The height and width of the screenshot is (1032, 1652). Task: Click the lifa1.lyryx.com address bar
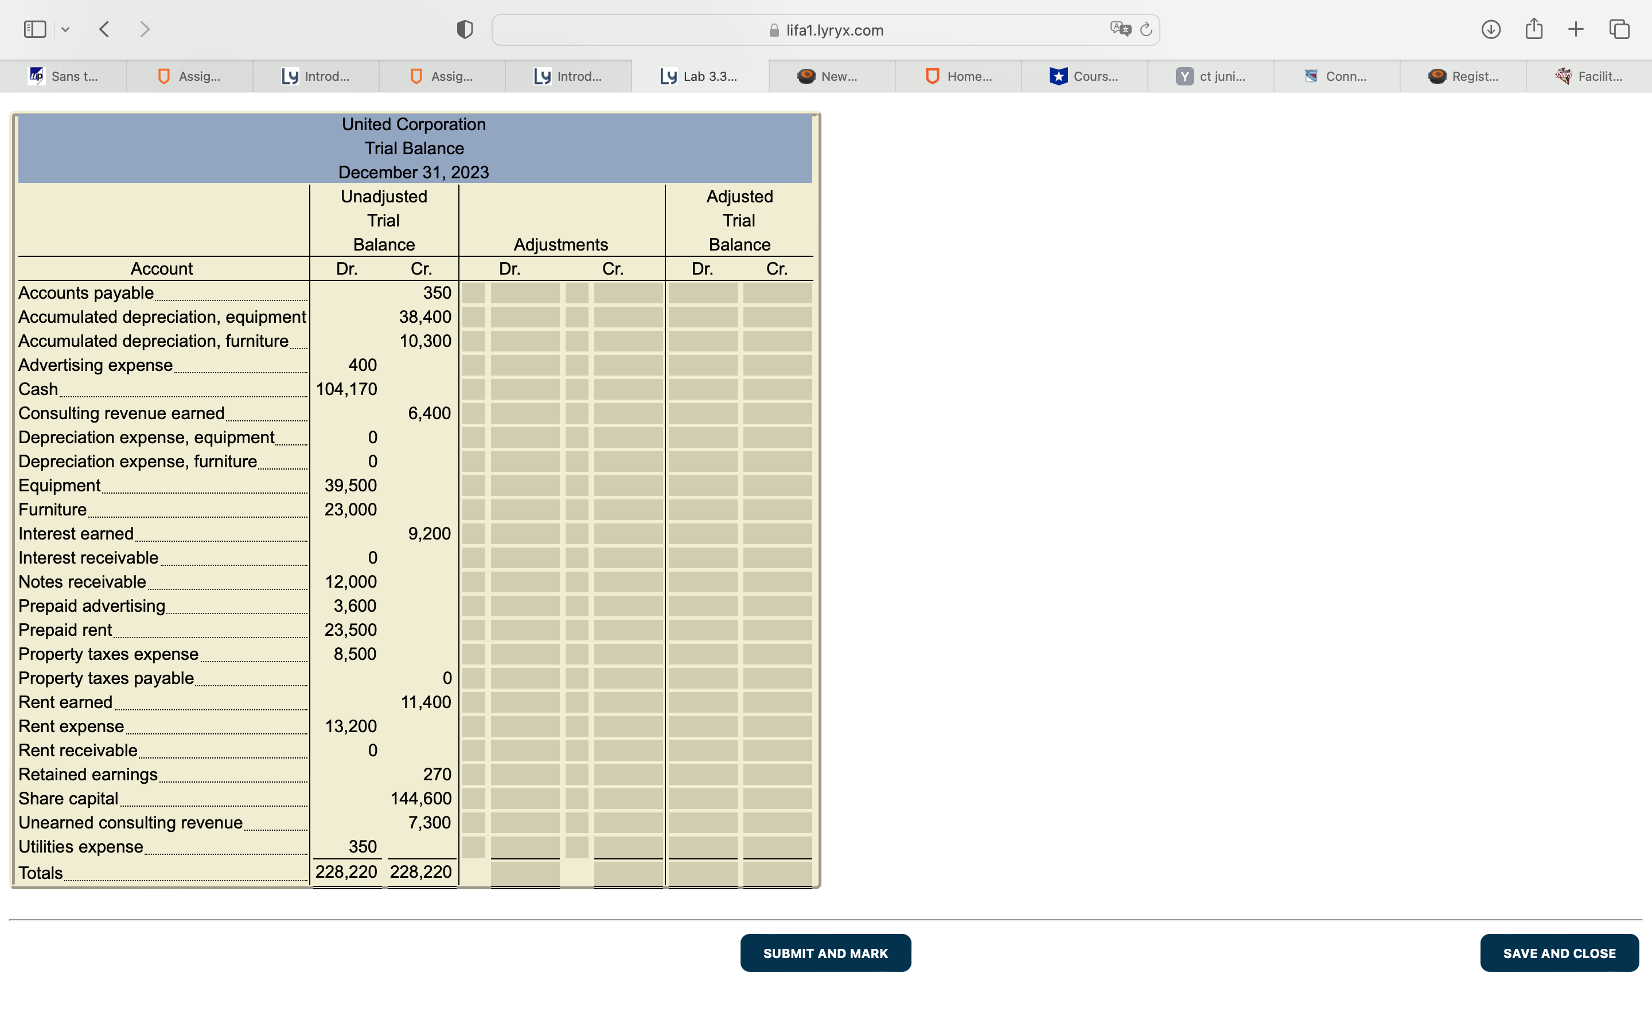pyautogui.click(x=833, y=30)
